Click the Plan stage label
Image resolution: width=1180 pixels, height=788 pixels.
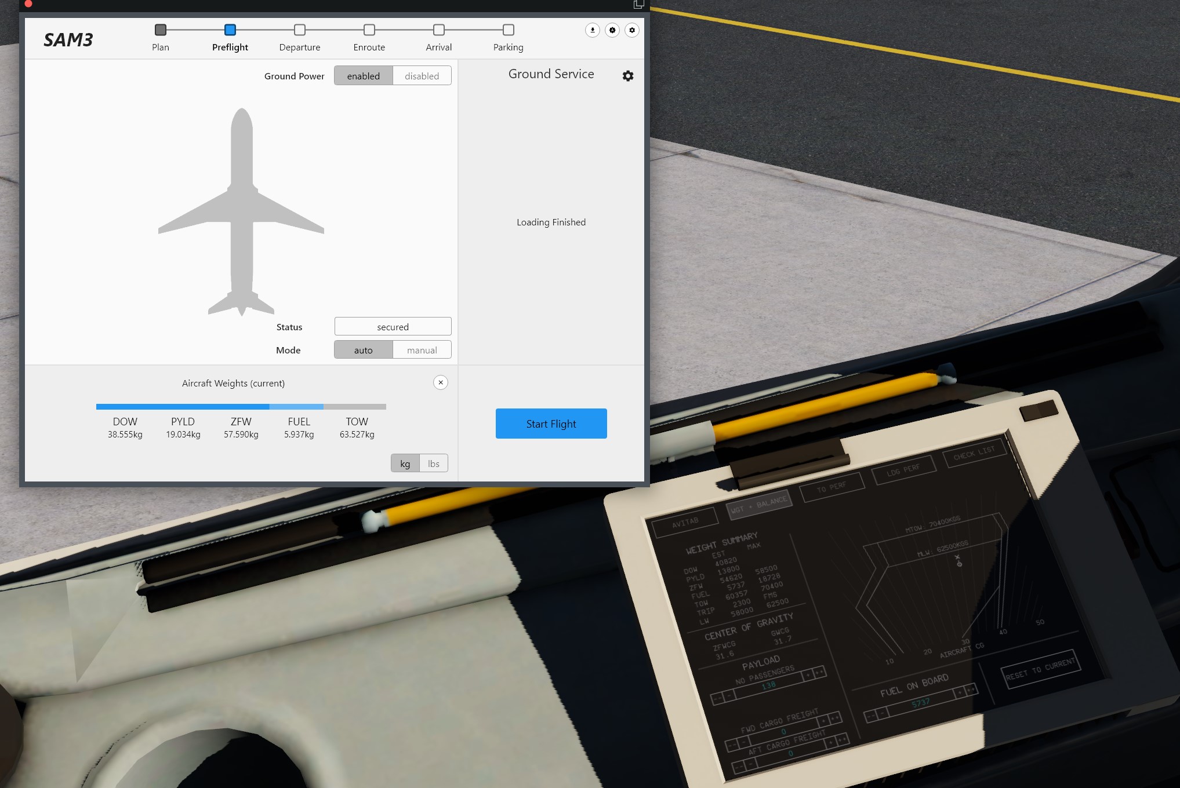point(161,48)
